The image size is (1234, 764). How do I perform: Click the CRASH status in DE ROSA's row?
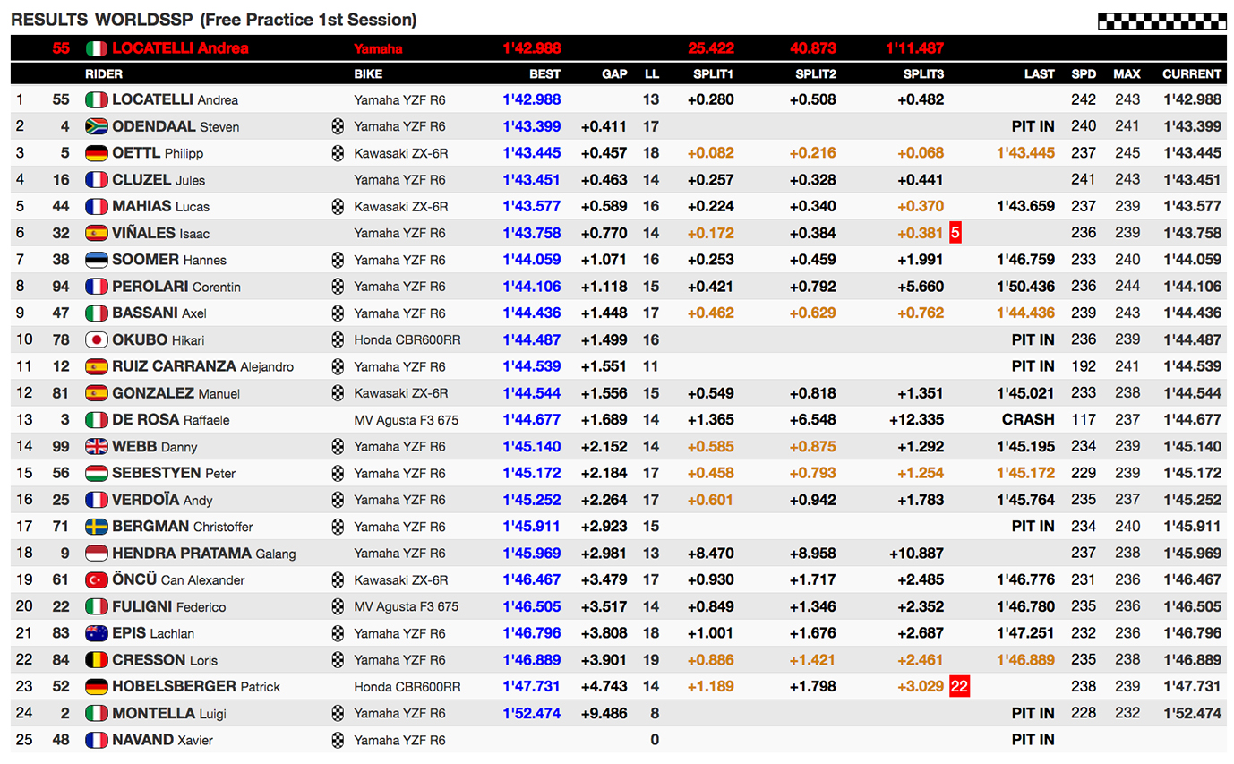coord(1028,420)
